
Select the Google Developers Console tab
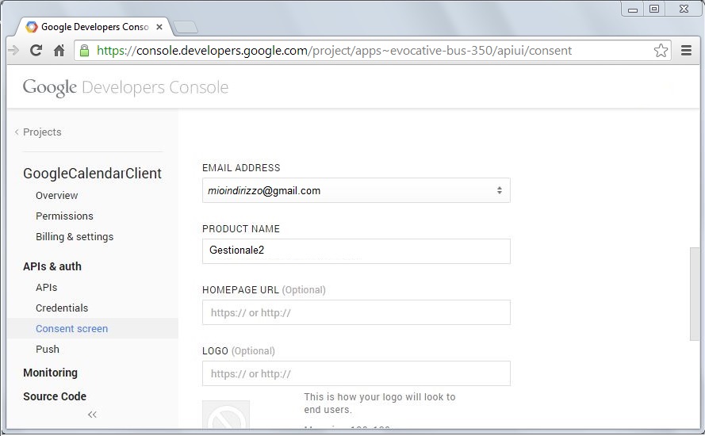point(94,27)
